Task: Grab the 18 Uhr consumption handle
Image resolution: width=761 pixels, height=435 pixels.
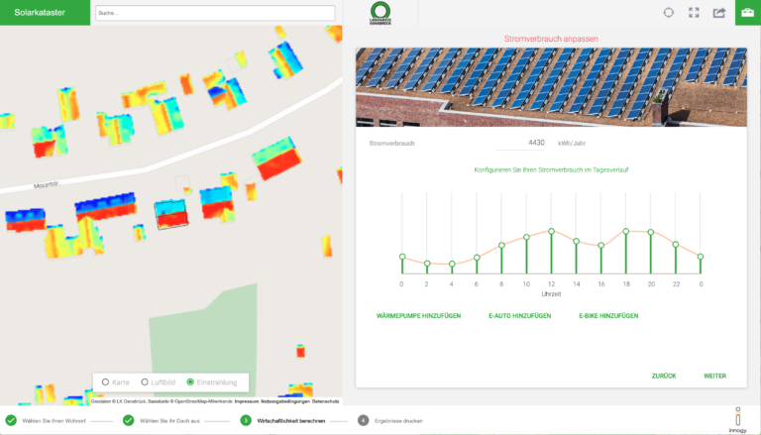Action: [x=626, y=232]
